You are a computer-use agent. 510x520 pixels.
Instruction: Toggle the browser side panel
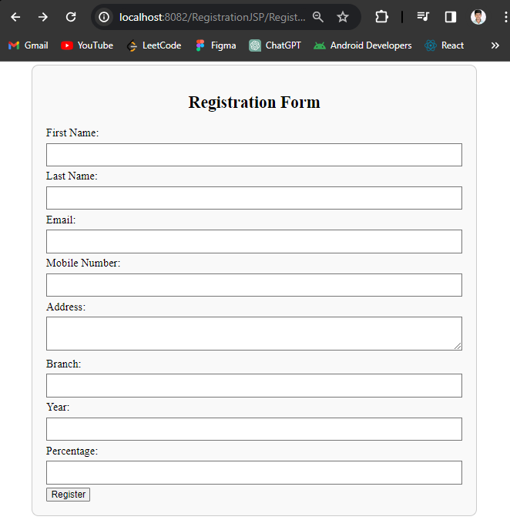pyautogui.click(x=451, y=17)
